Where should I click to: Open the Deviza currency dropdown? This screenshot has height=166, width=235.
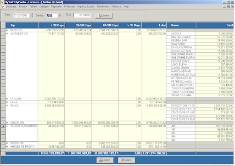pyautogui.click(x=59, y=15)
